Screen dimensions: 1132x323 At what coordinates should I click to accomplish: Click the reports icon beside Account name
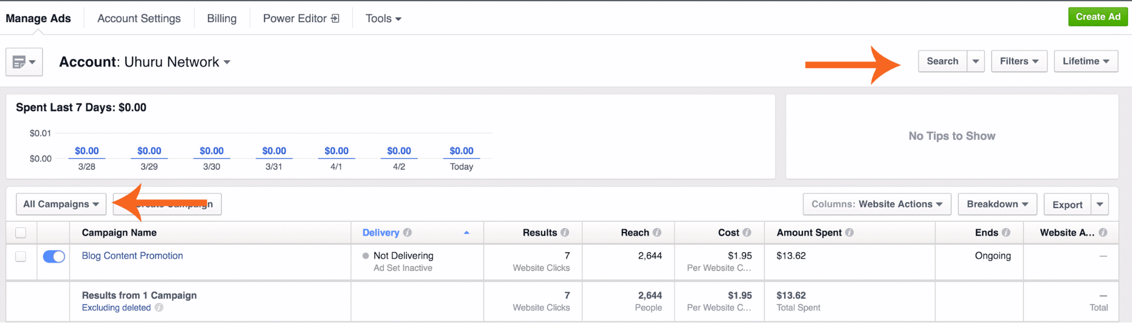pos(24,62)
